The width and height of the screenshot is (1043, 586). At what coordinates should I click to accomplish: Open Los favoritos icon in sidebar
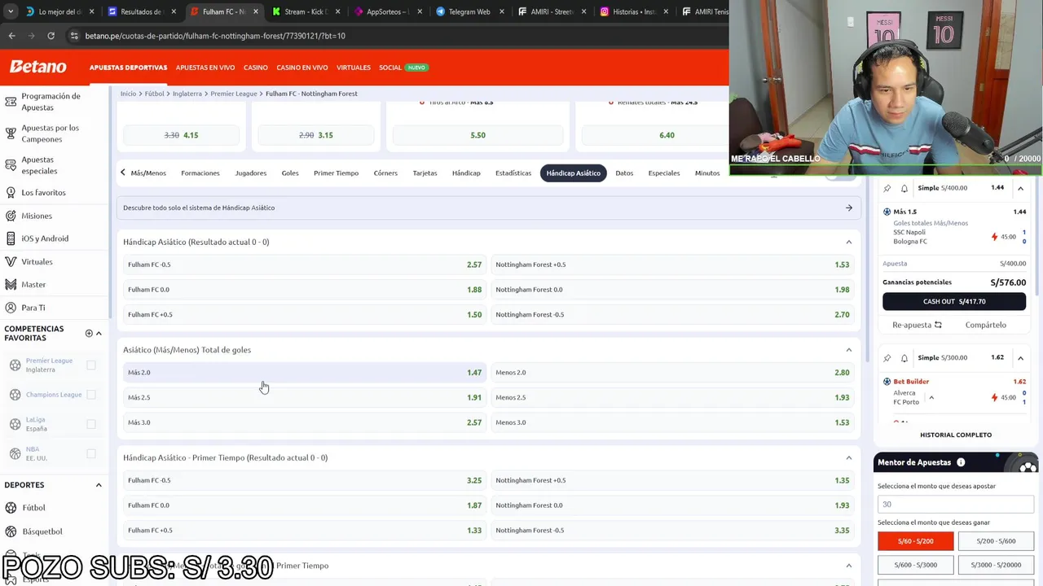(x=11, y=193)
